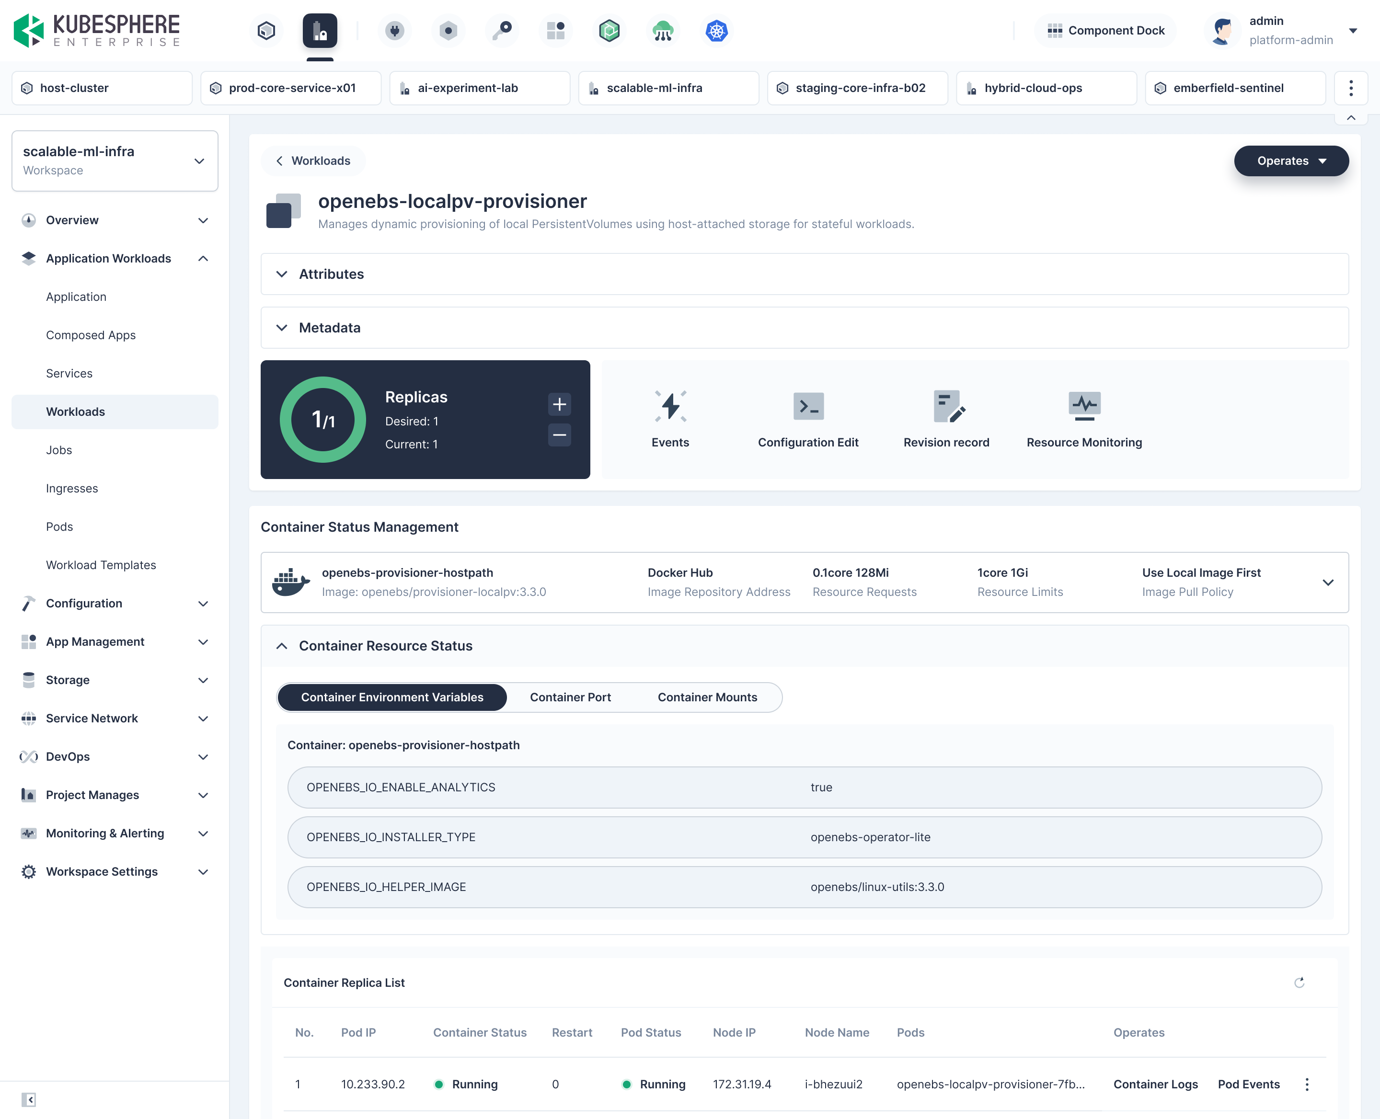Collapse Container Resource Status section
This screenshot has height=1119, width=1380.
point(804,646)
